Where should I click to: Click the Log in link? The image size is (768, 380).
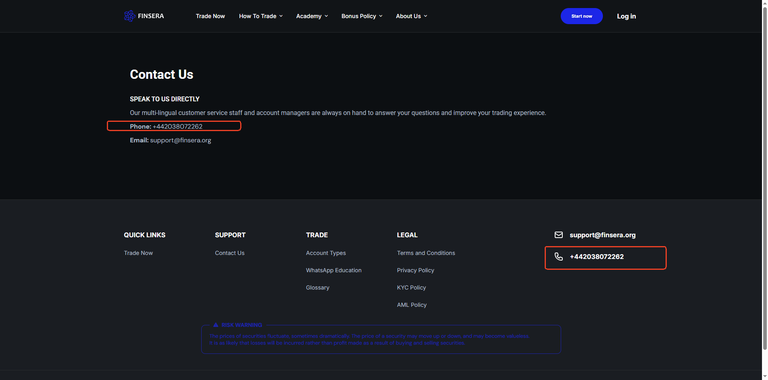(x=626, y=16)
